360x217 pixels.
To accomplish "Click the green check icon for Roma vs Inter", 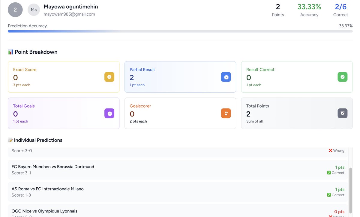I will 329,195.
